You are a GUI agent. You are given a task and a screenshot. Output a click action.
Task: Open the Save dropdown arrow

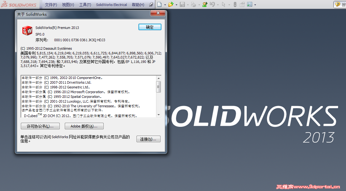[x=187, y=4]
